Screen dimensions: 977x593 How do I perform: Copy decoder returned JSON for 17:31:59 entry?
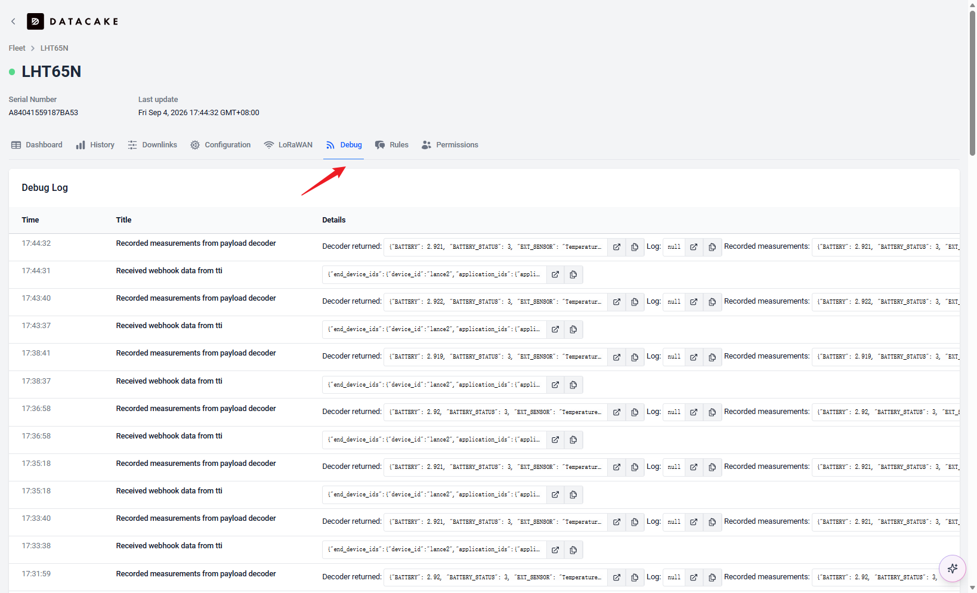(x=635, y=577)
